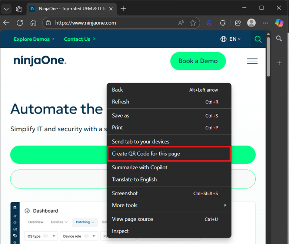Open Settings and more ellipsis menu
The image size is (289, 244).
(x=265, y=23)
